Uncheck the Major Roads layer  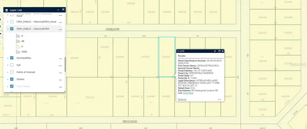(x=12, y=86)
